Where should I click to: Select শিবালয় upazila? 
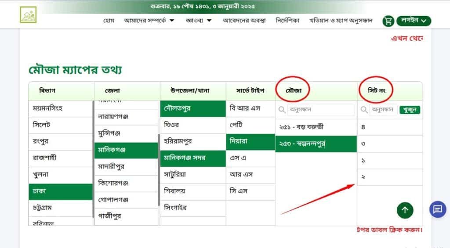click(193, 191)
